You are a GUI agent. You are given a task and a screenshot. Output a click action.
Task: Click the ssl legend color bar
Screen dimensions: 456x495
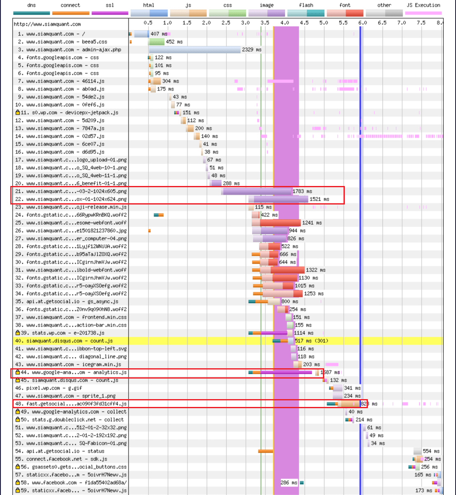click(110, 13)
